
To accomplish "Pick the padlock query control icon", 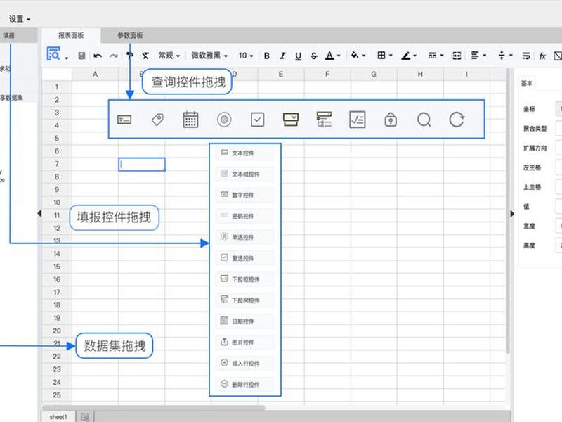I will [x=391, y=120].
